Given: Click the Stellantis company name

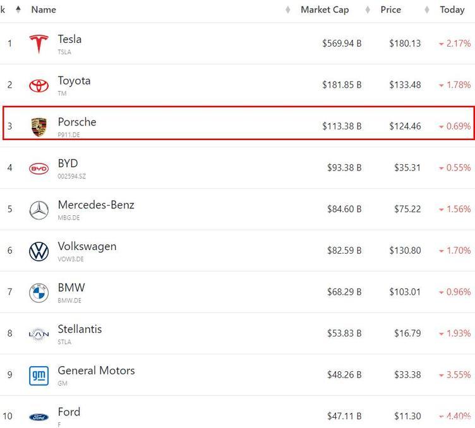Looking at the screenshot, I should 80,329.
